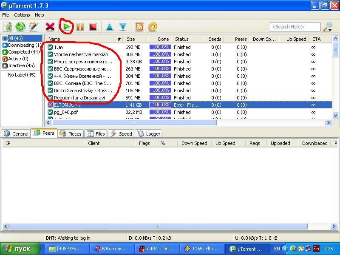Open Preferences gear icon
The width and height of the screenshot is (340, 255).
click(153, 27)
